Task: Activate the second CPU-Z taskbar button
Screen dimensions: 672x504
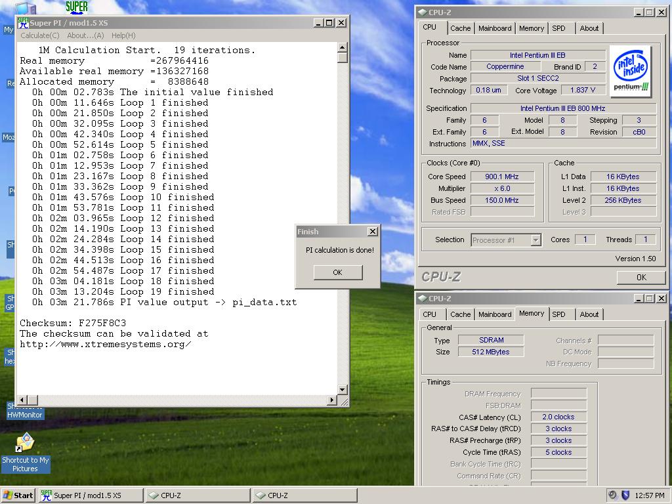Action: [x=304, y=495]
